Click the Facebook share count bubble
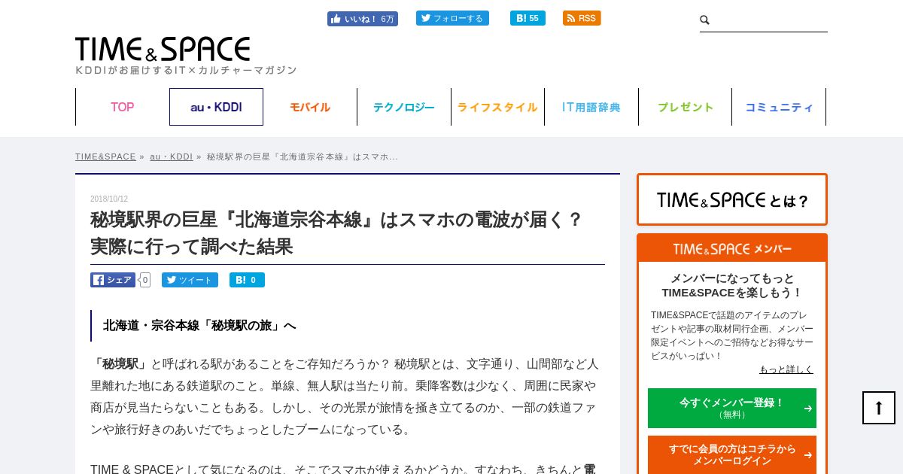The image size is (903, 474). click(144, 280)
